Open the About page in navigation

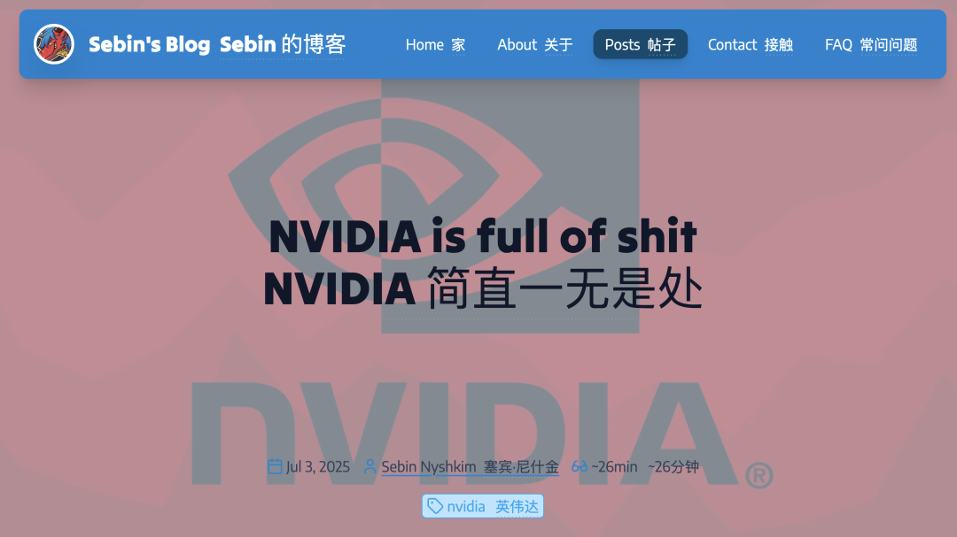pyautogui.click(x=534, y=44)
